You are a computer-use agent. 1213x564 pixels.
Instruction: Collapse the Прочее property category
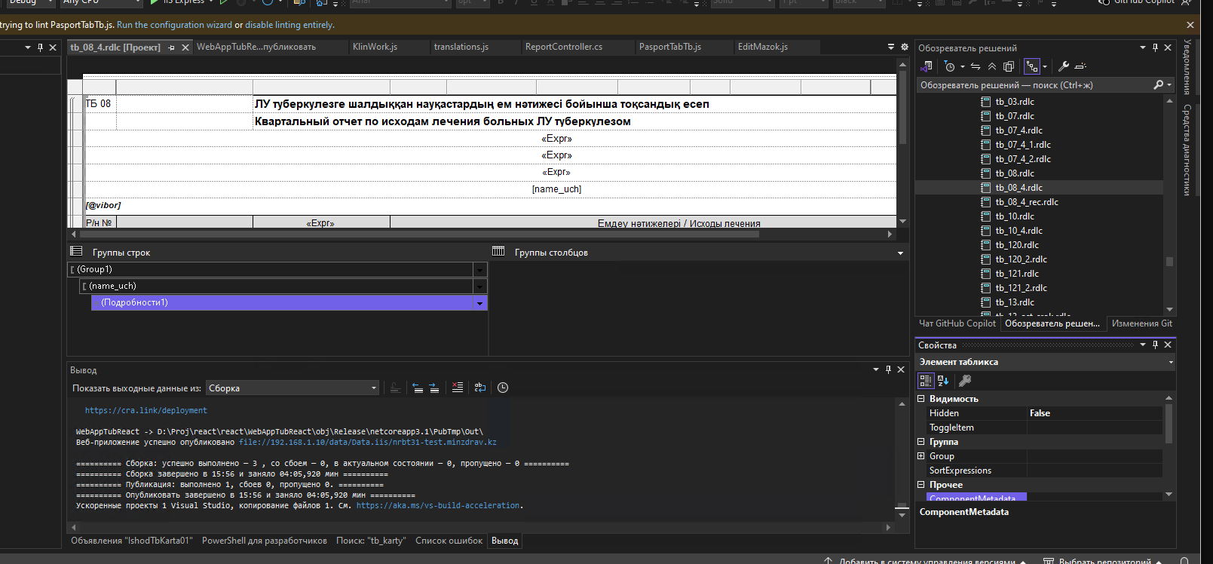[920, 485]
